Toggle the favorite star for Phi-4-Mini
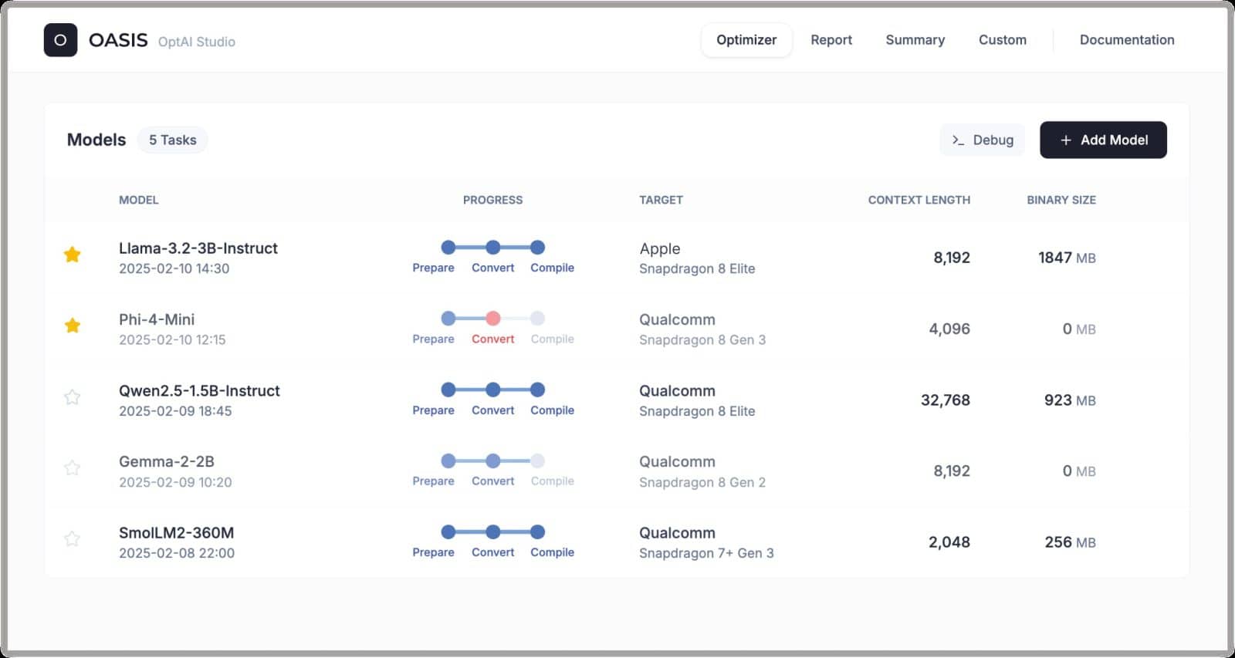 coord(73,326)
